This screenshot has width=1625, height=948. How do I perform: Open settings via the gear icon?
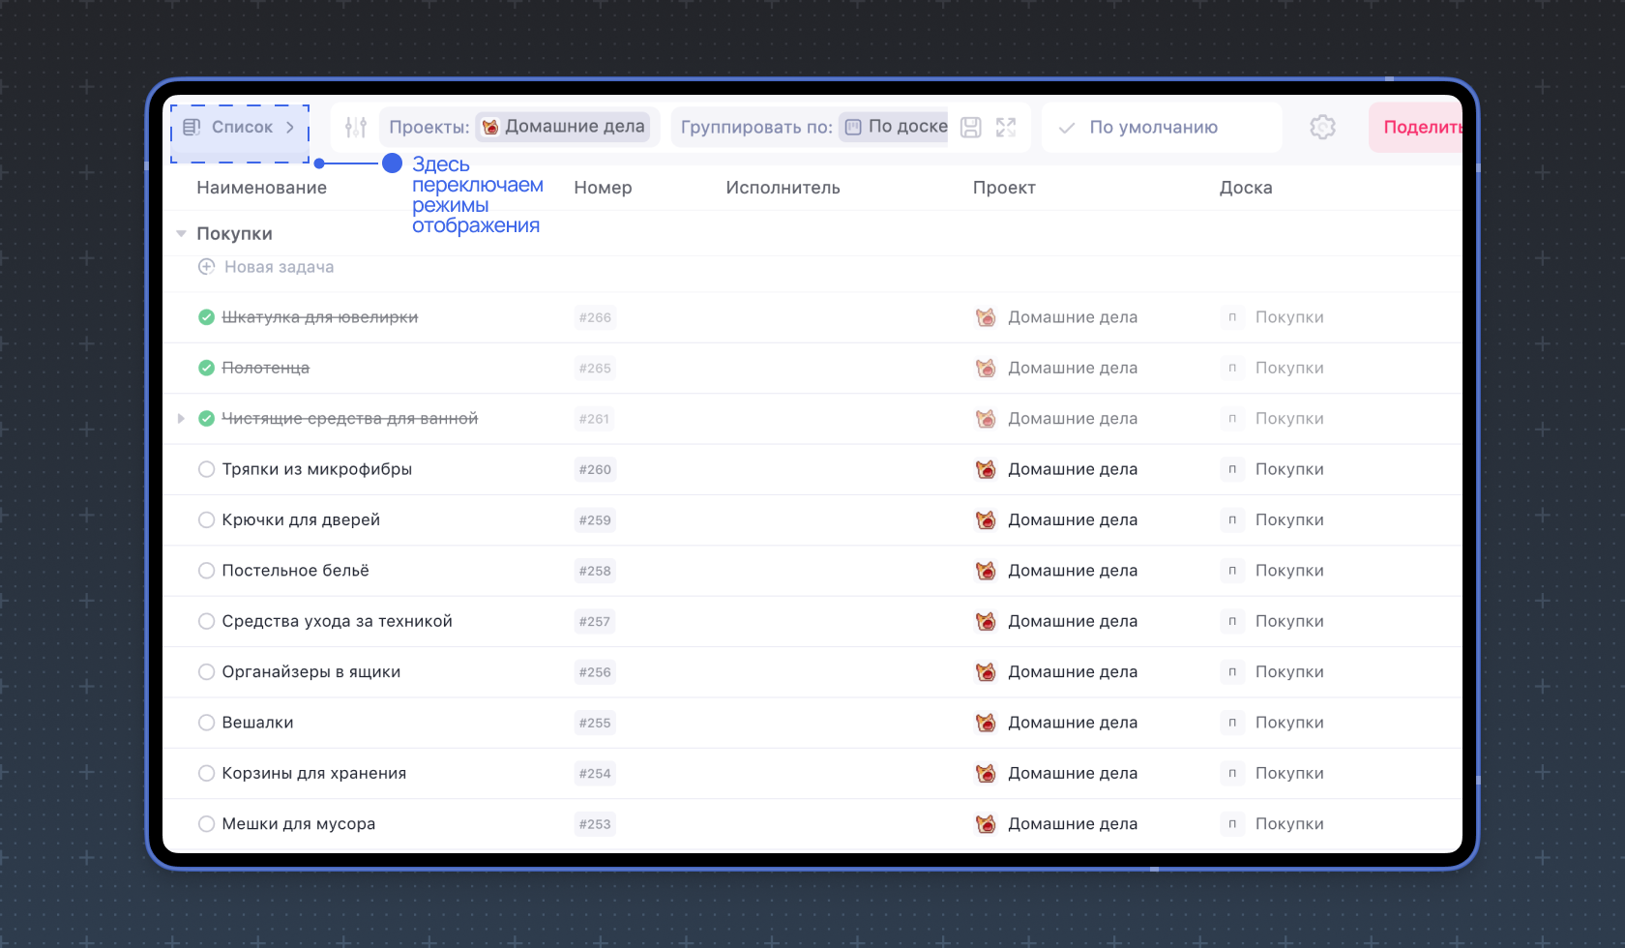(1322, 127)
